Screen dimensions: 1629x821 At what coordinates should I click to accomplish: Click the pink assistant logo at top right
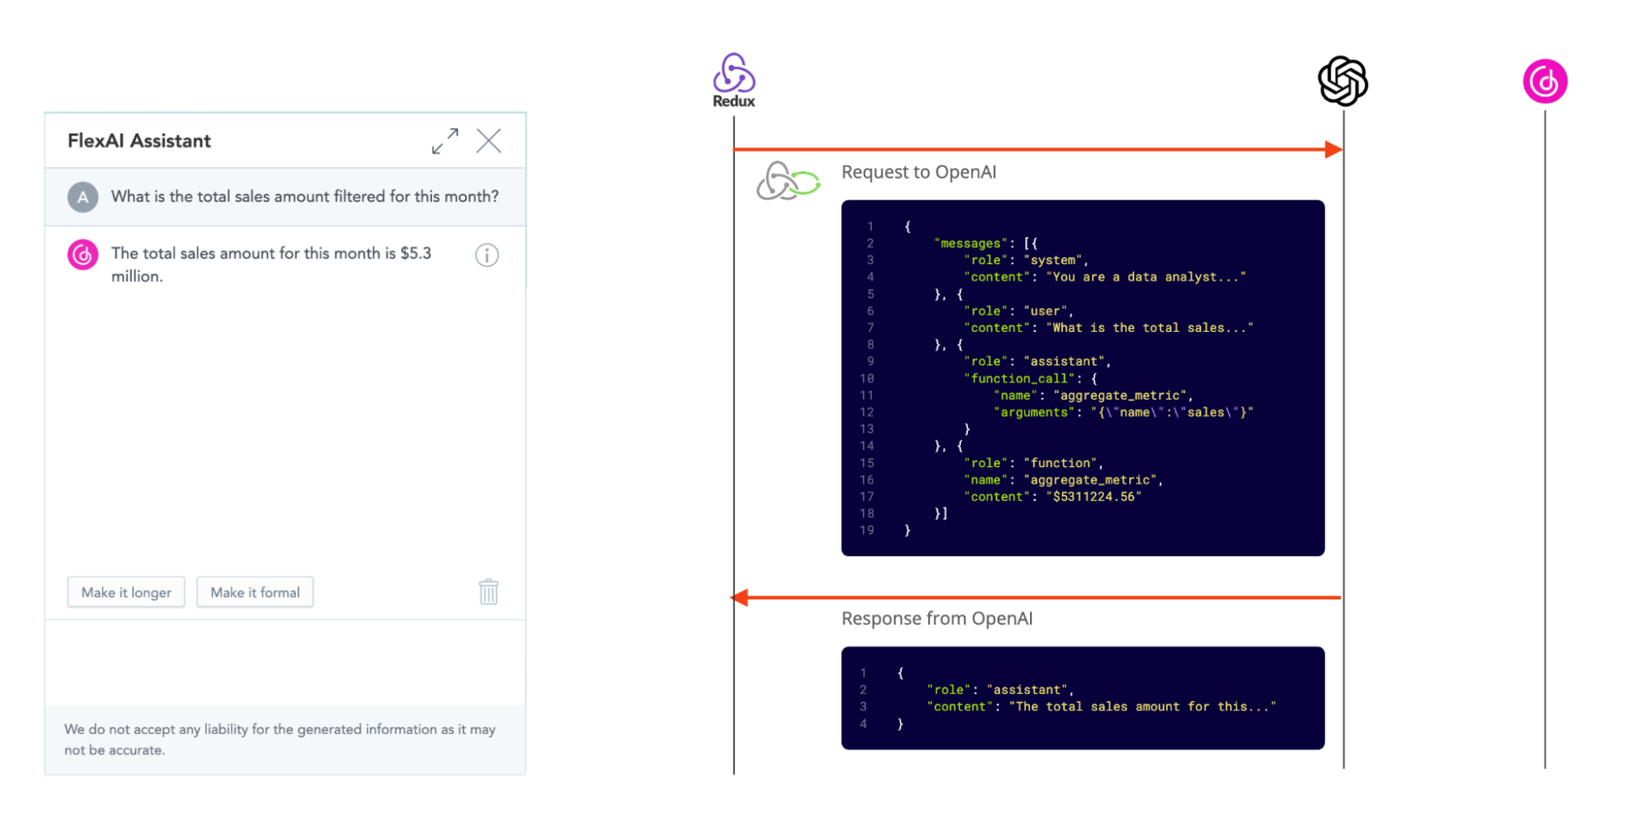pos(1544,80)
